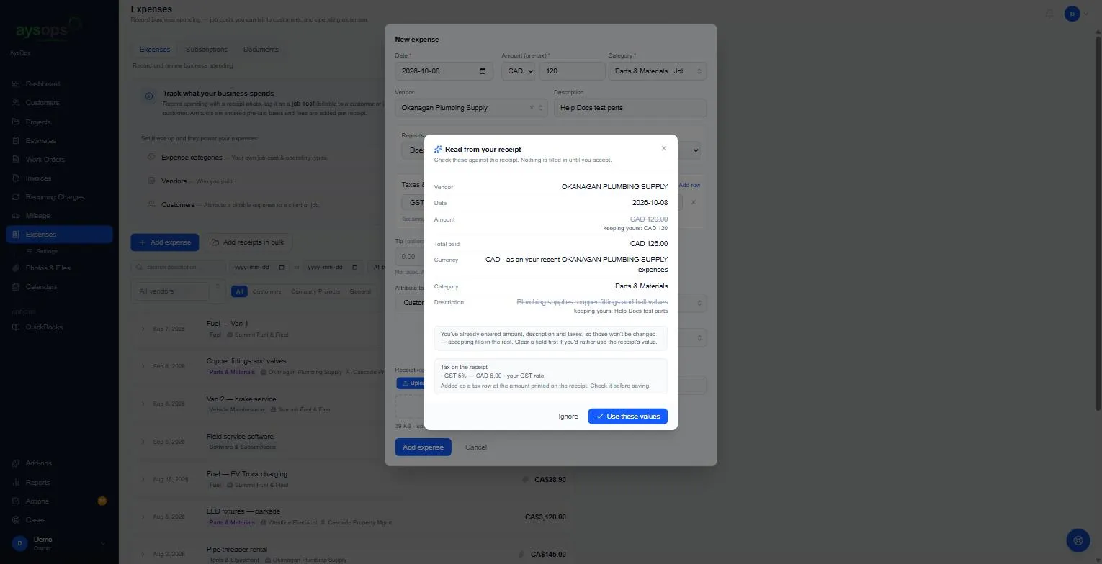Switch to the Subscriptions tab
The height and width of the screenshot is (564, 1102).
click(x=206, y=50)
